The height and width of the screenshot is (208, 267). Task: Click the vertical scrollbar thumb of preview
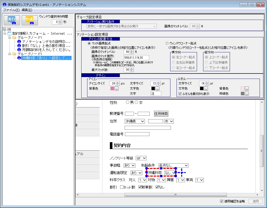click(x=262, y=151)
